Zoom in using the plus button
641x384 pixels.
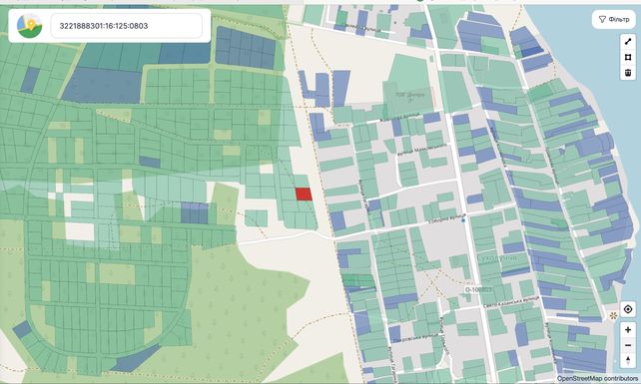tap(628, 330)
